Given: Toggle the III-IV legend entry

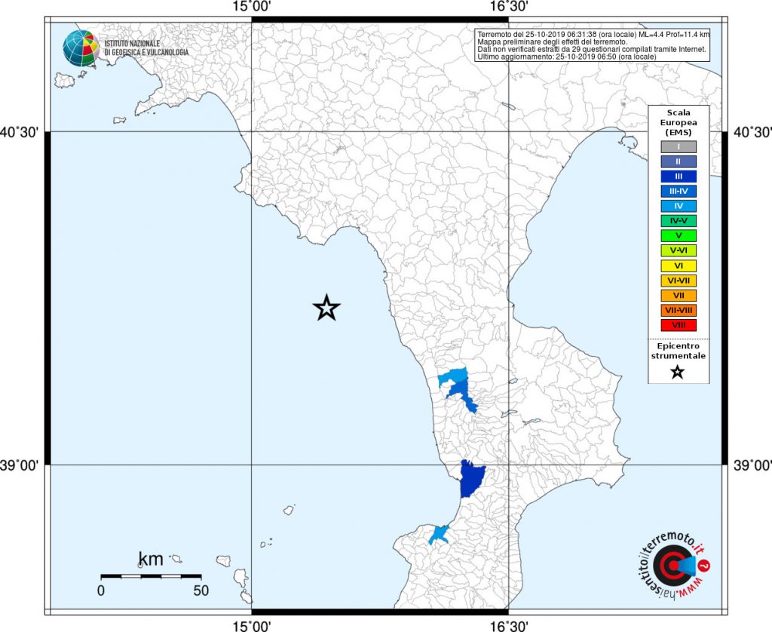Looking at the screenshot, I should (677, 190).
